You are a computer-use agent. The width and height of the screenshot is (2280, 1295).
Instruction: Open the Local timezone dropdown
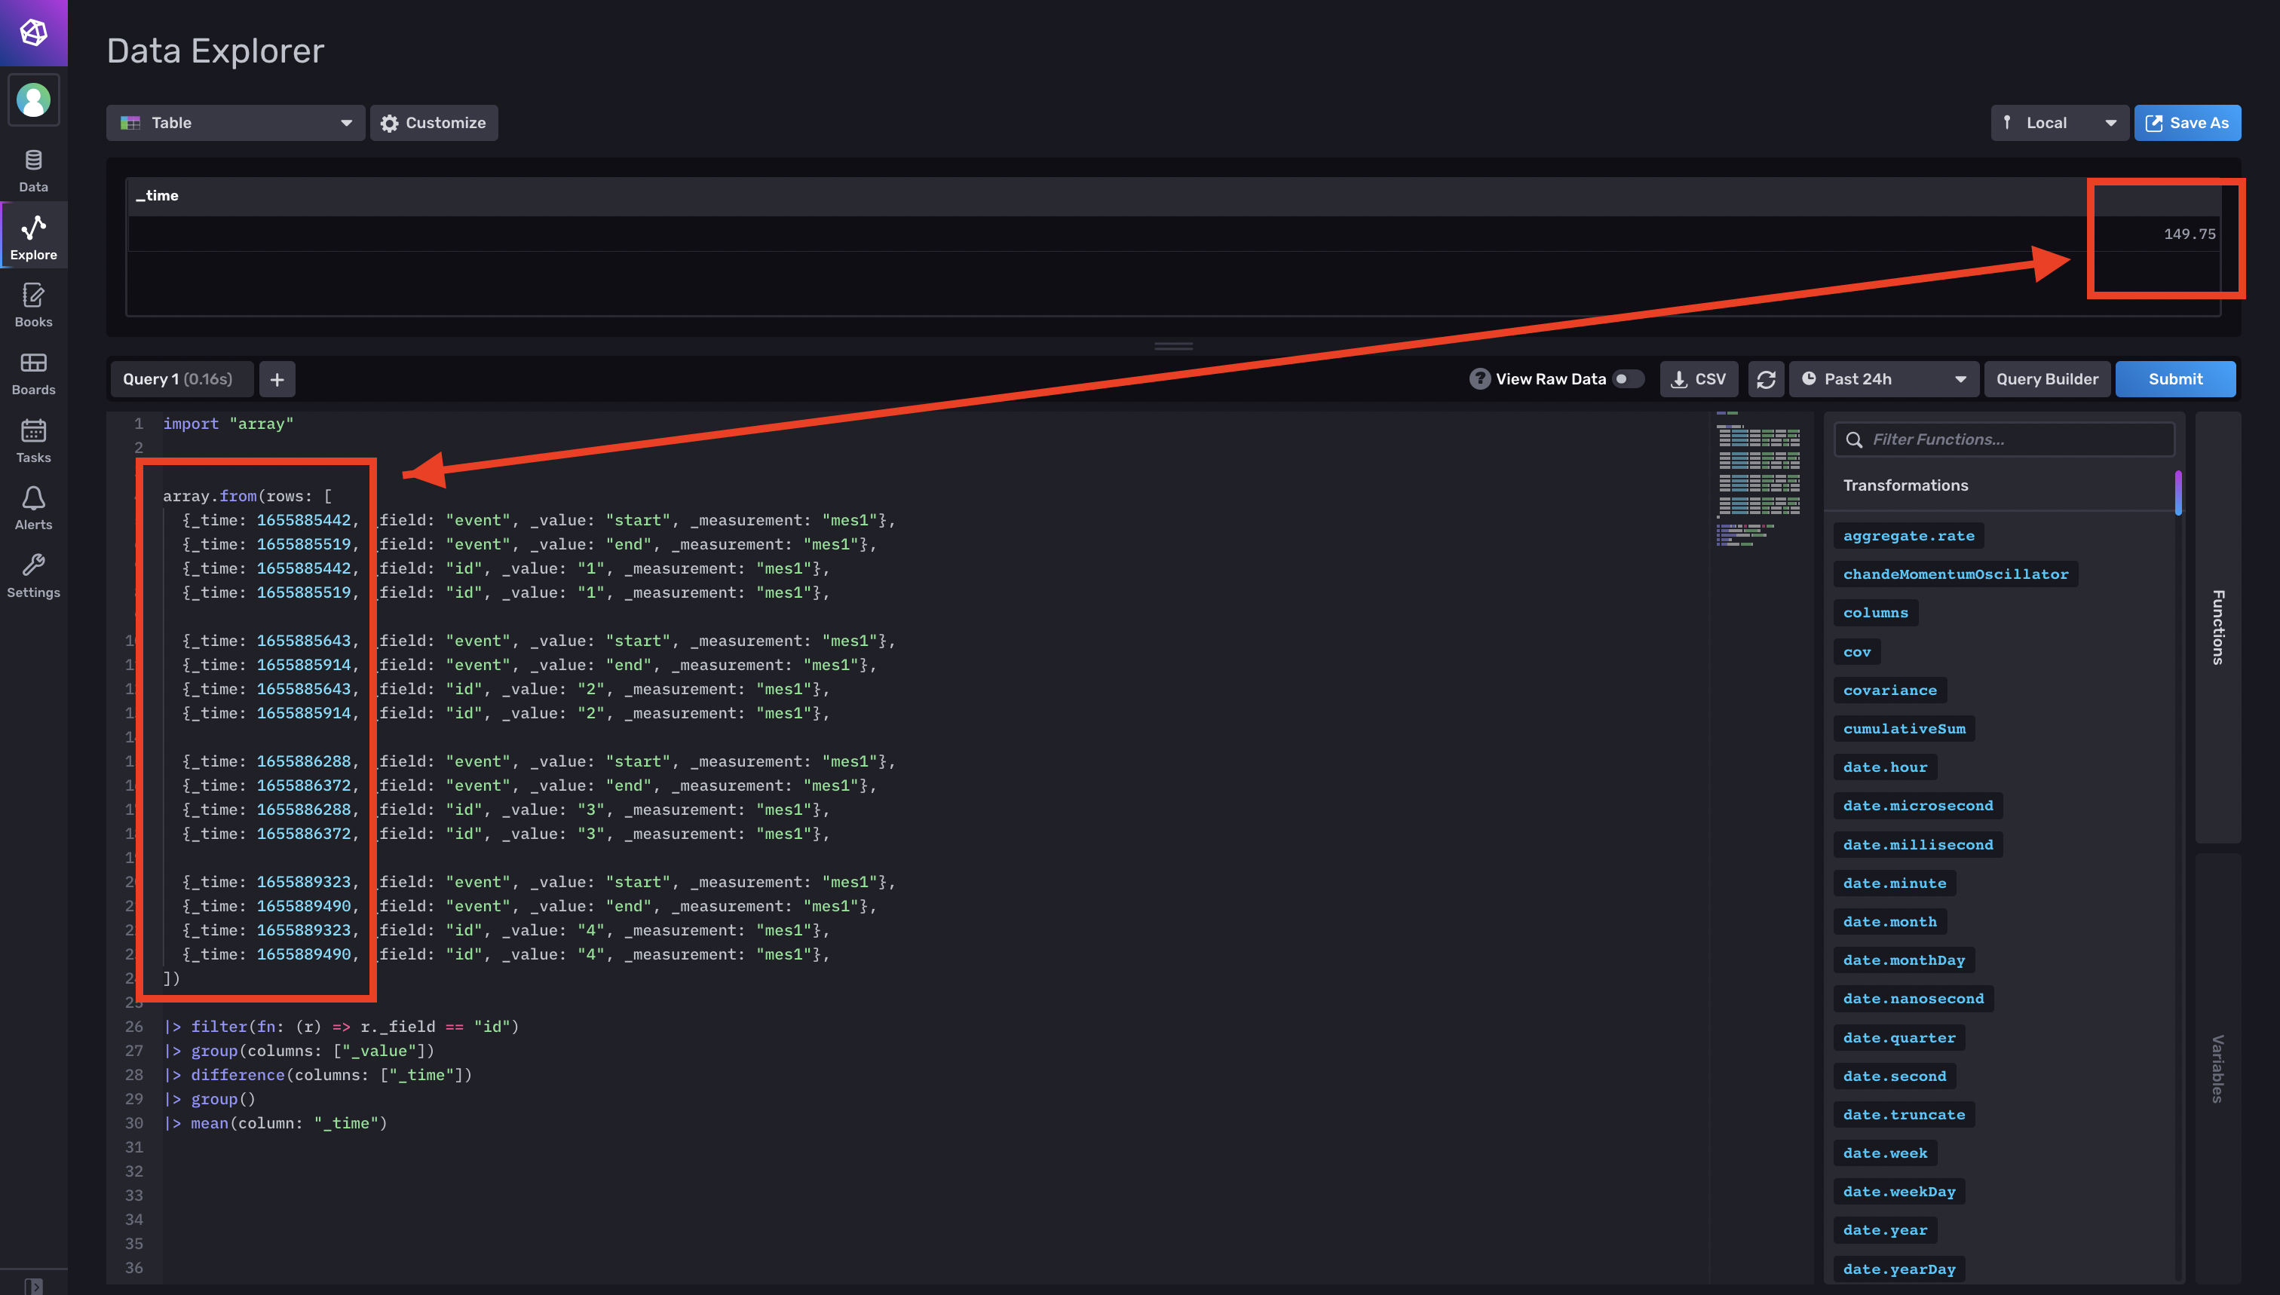[2058, 123]
